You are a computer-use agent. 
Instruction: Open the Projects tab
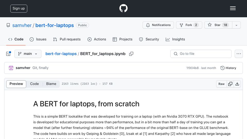[x=122, y=39]
